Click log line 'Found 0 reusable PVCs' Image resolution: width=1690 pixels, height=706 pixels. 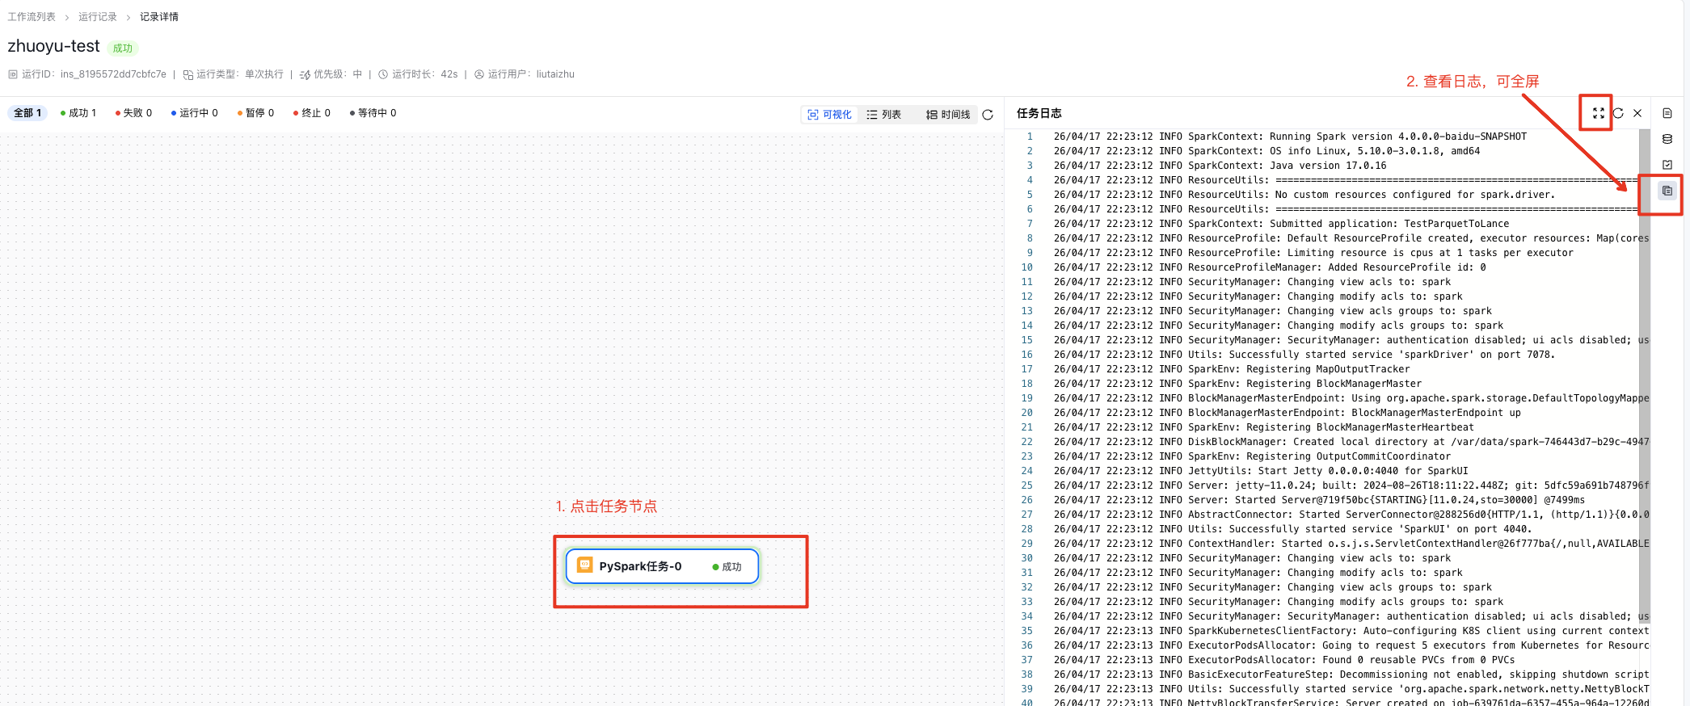pyautogui.click(x=1284, y=660)
